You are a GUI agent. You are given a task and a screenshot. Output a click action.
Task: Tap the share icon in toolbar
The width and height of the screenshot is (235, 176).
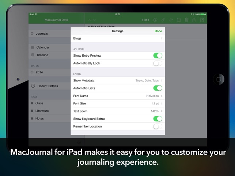[194, 20]
